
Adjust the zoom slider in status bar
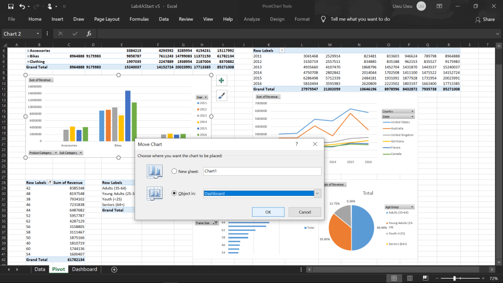[454, 278]
